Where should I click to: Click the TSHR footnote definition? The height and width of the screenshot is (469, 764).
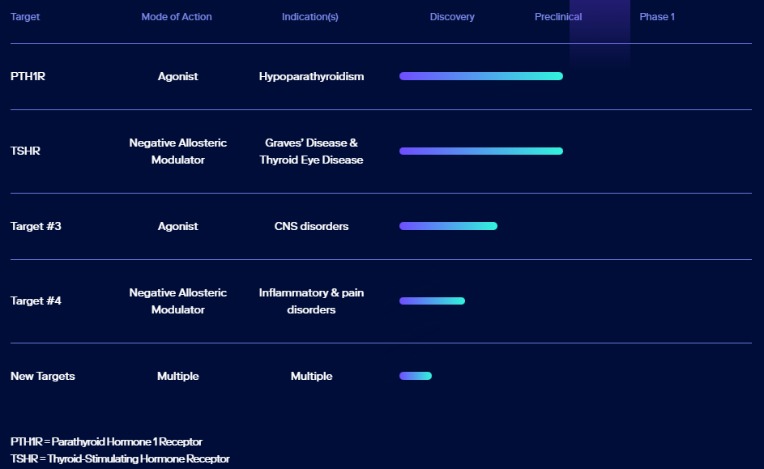(x=120, y=458)
